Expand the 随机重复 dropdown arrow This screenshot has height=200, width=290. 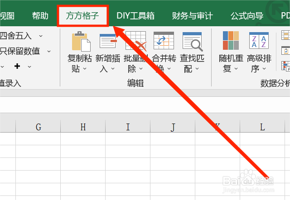tap(236, 69)
